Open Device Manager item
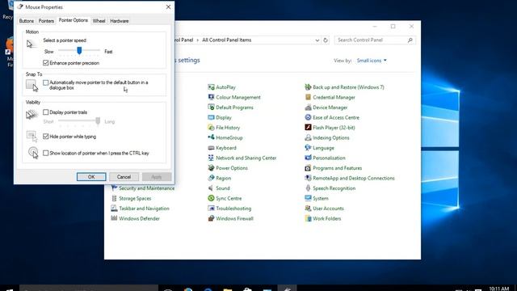This screenshot has width=517, height=291. 330,108
